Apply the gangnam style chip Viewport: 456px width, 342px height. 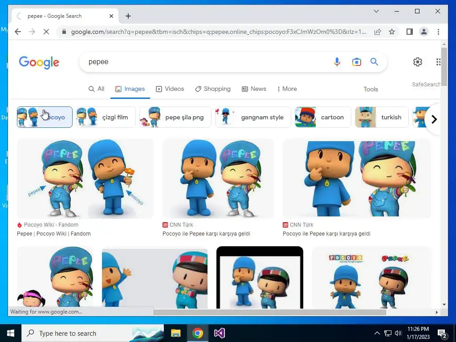253,117
